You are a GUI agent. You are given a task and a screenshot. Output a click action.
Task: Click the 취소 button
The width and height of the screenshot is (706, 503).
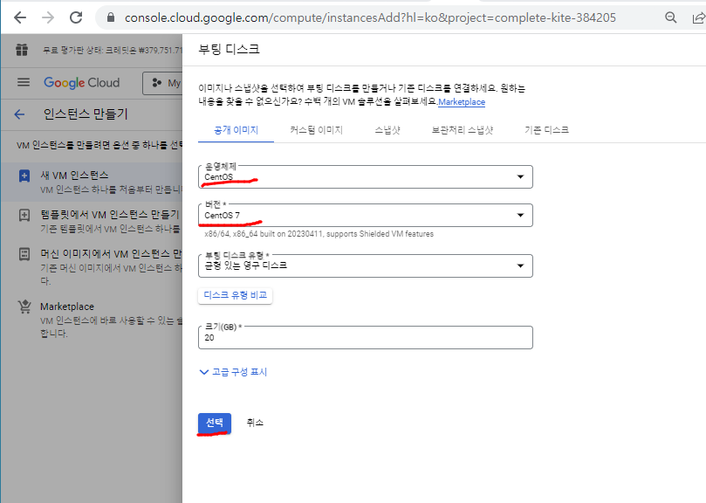pos(255,423)
